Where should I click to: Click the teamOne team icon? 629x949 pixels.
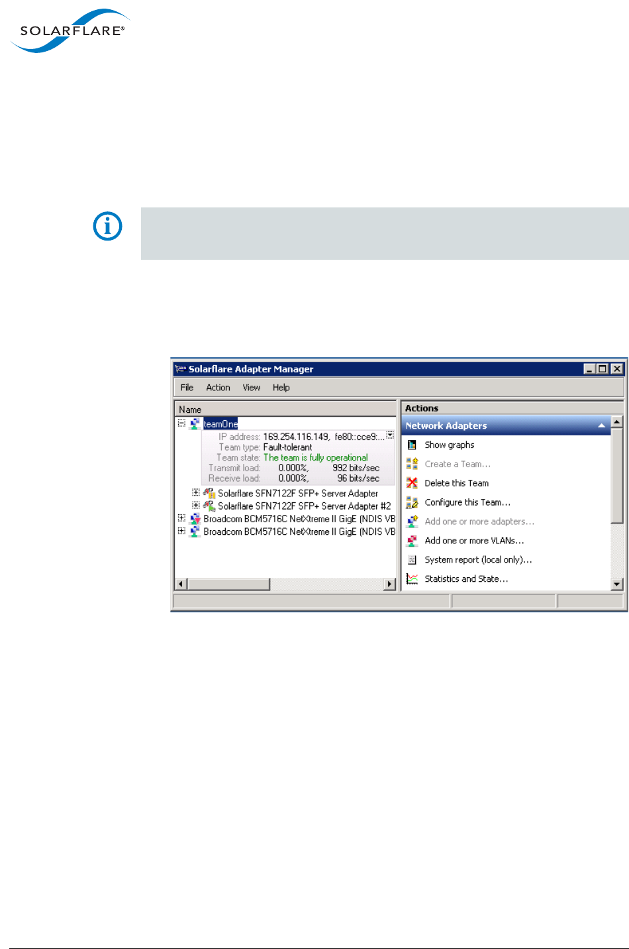pyautogui.click(x=195, y=423)
